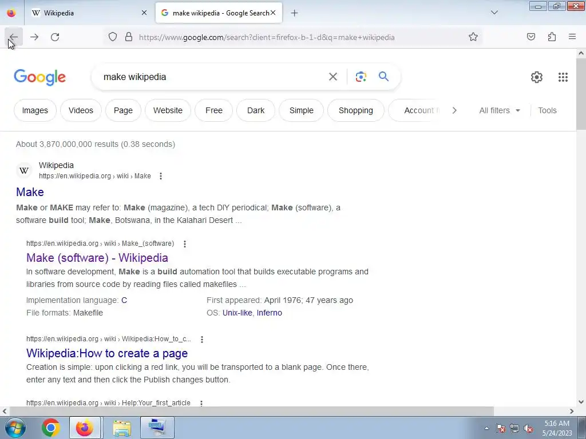Switch to the Wikipedia tab
The image size is (586, 439).
88,13
